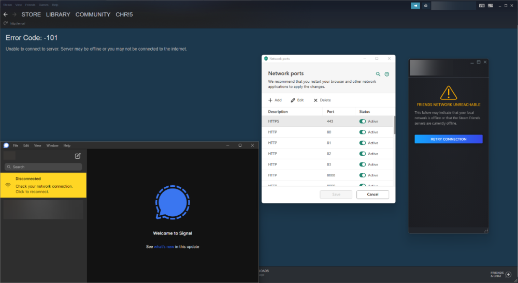
Task: Toggle HTTP port 8888 active switch
Action: (x=363, y=175)
